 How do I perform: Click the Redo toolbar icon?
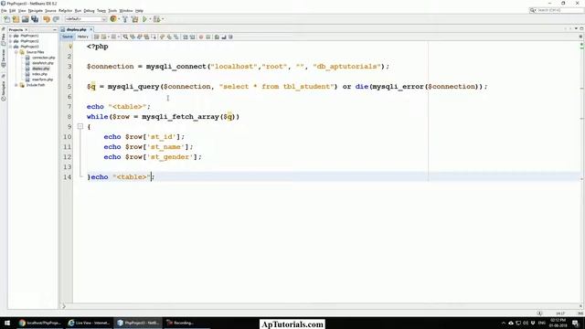[x=56, y=19]
